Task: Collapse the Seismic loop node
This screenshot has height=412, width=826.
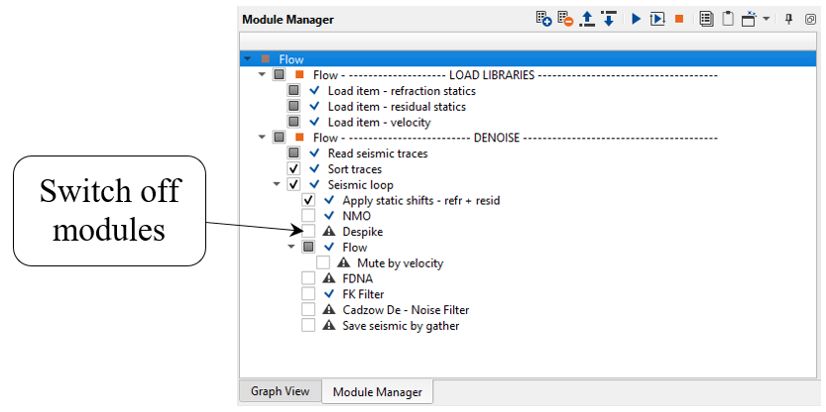Action: (277, 184)
